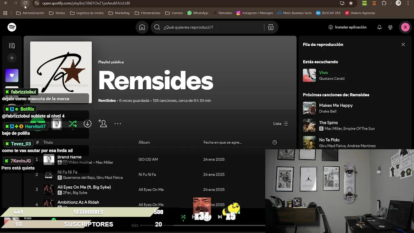Open Drake Bell artist link
414x233 pixels.
pos(328,111)
